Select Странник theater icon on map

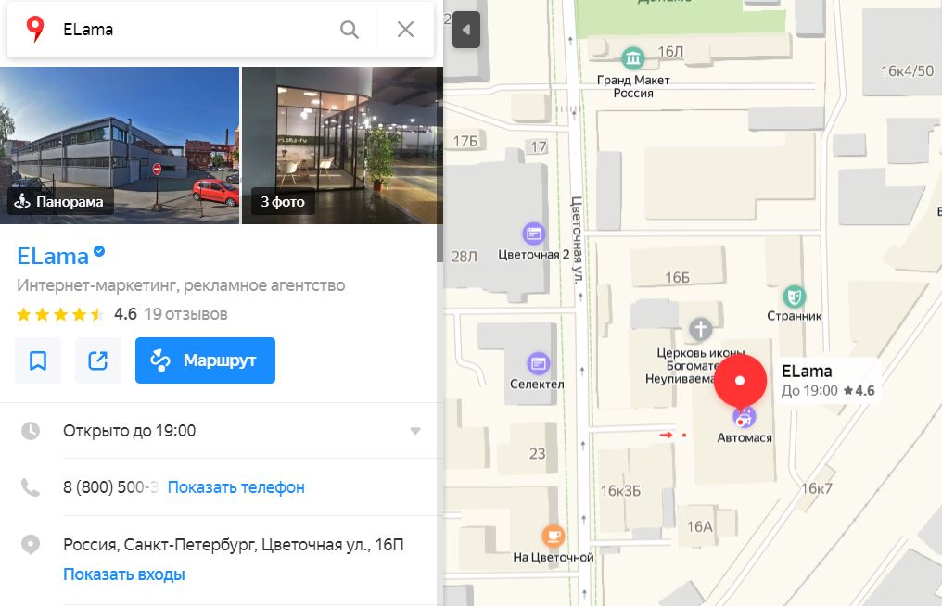pos(795,297)
